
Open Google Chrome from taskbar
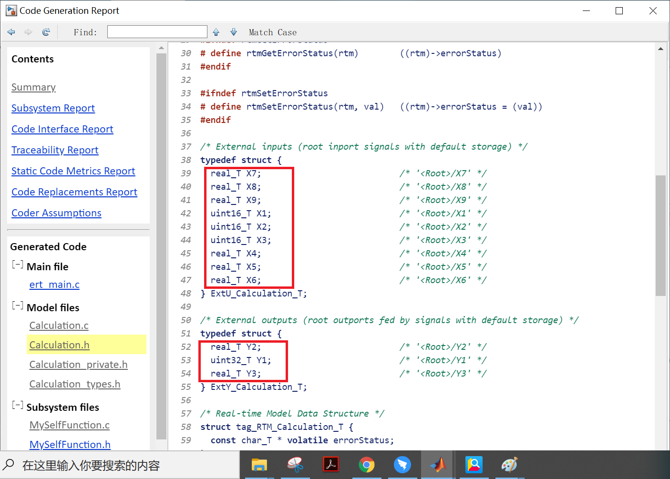point(367,465)
